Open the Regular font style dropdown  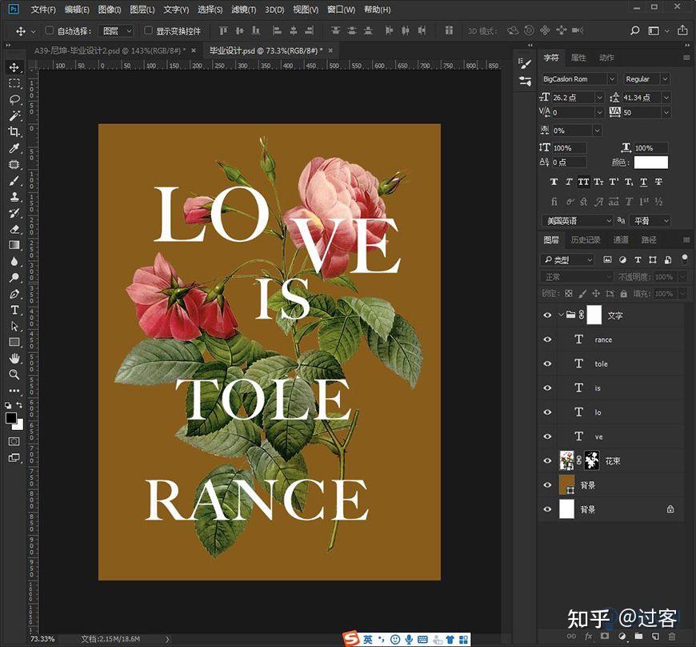665,79
